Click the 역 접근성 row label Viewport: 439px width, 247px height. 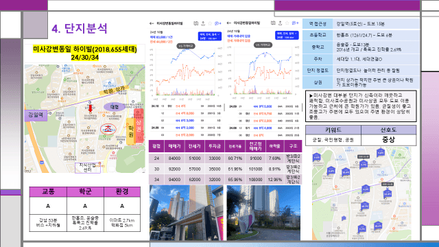pos(318,24)
